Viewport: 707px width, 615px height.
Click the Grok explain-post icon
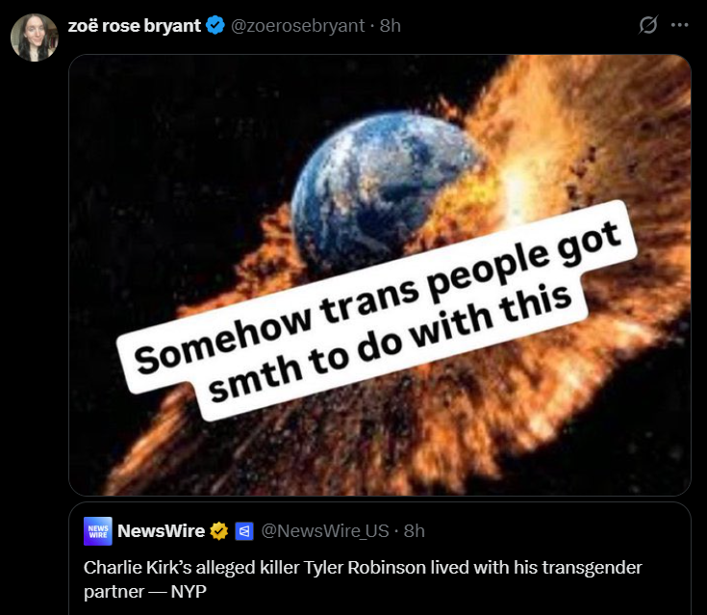coord(648,25)
